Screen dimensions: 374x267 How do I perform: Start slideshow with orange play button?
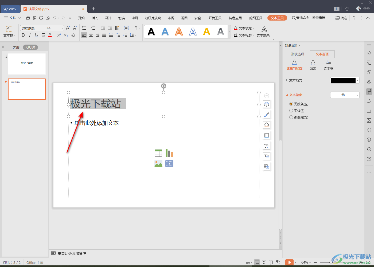pos(289,262)
